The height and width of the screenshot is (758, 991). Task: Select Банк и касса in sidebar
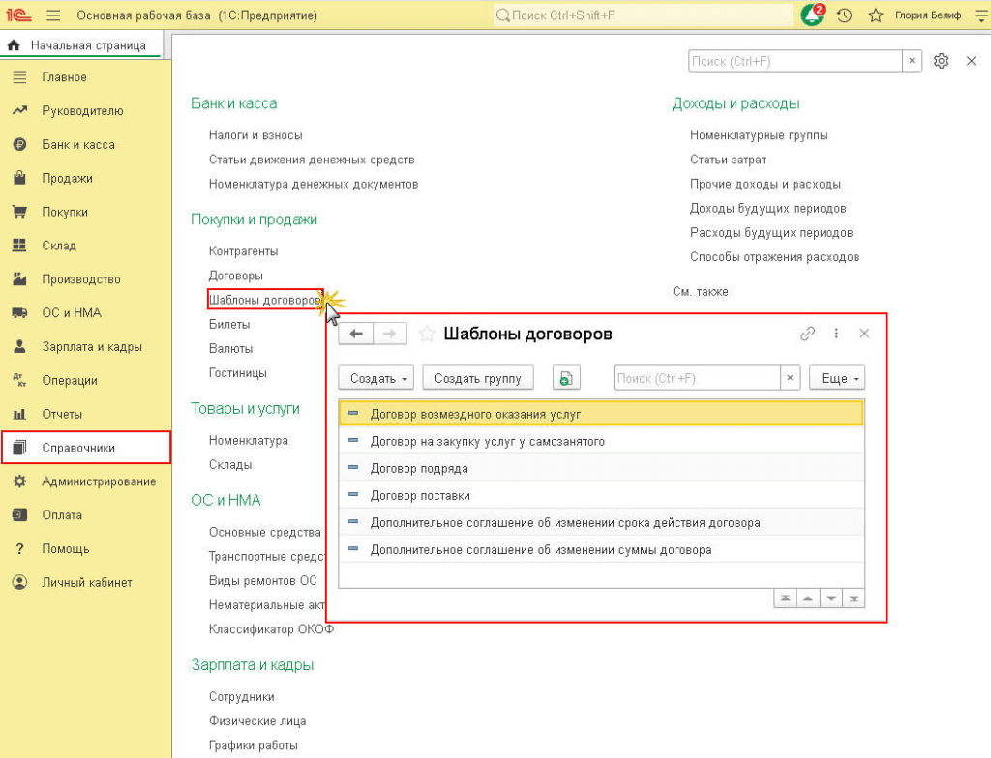77,145
